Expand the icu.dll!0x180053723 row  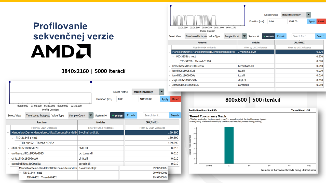(x=170, y=71)
